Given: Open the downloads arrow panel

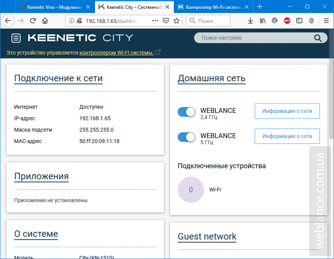Looking at the screenshot, I should (x=250, y=21).
